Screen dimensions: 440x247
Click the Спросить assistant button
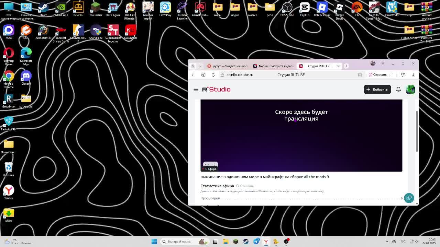[x=378, y=75]
